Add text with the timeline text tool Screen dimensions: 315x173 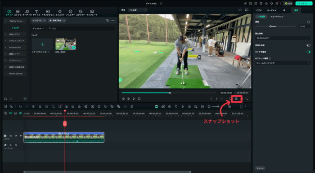click(53, 106)
